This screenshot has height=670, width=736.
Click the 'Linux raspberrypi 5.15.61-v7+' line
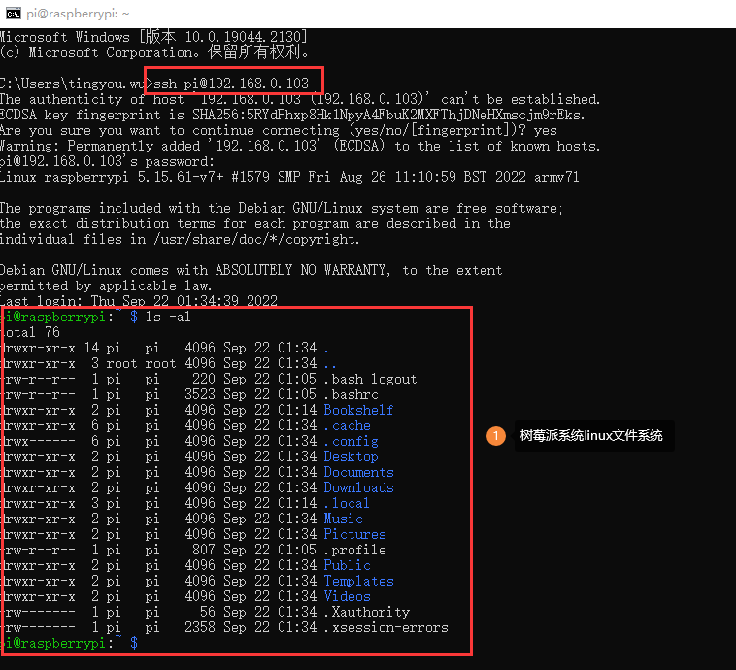tap(289, 177)
